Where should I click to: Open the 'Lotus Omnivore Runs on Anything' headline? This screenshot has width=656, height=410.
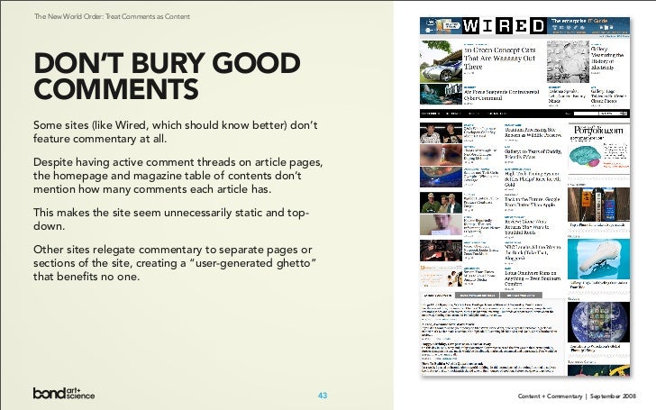(x=533, y=278)
